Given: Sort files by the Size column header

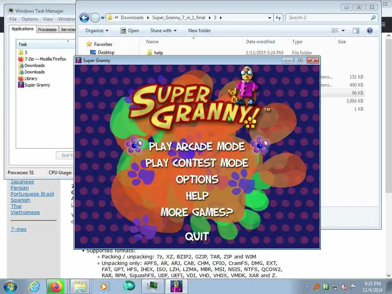Looking at the screenshot, I should pyautogui.click(x=342, y=42).
